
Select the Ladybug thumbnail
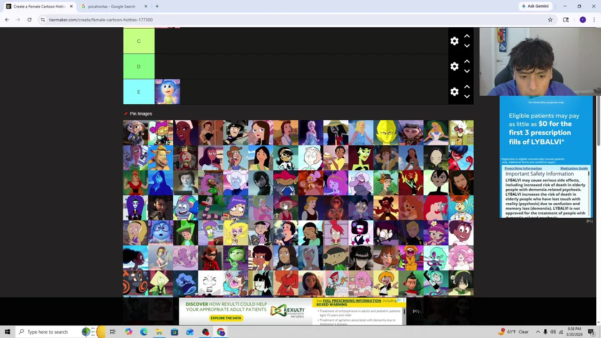coord(461,158)
